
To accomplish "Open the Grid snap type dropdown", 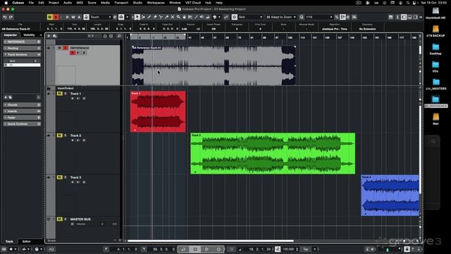I will pos(250,17).
